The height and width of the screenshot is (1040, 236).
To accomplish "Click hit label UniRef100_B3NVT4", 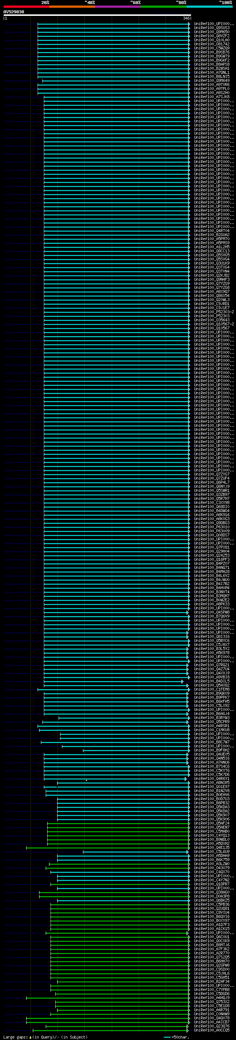I will (212, 592).
